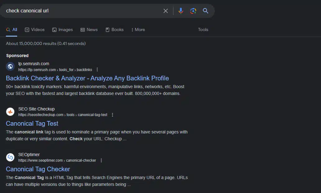Click the About 15,000,000 results text
The width and height of the screenshot is (321, 193).
click(46, 43)
